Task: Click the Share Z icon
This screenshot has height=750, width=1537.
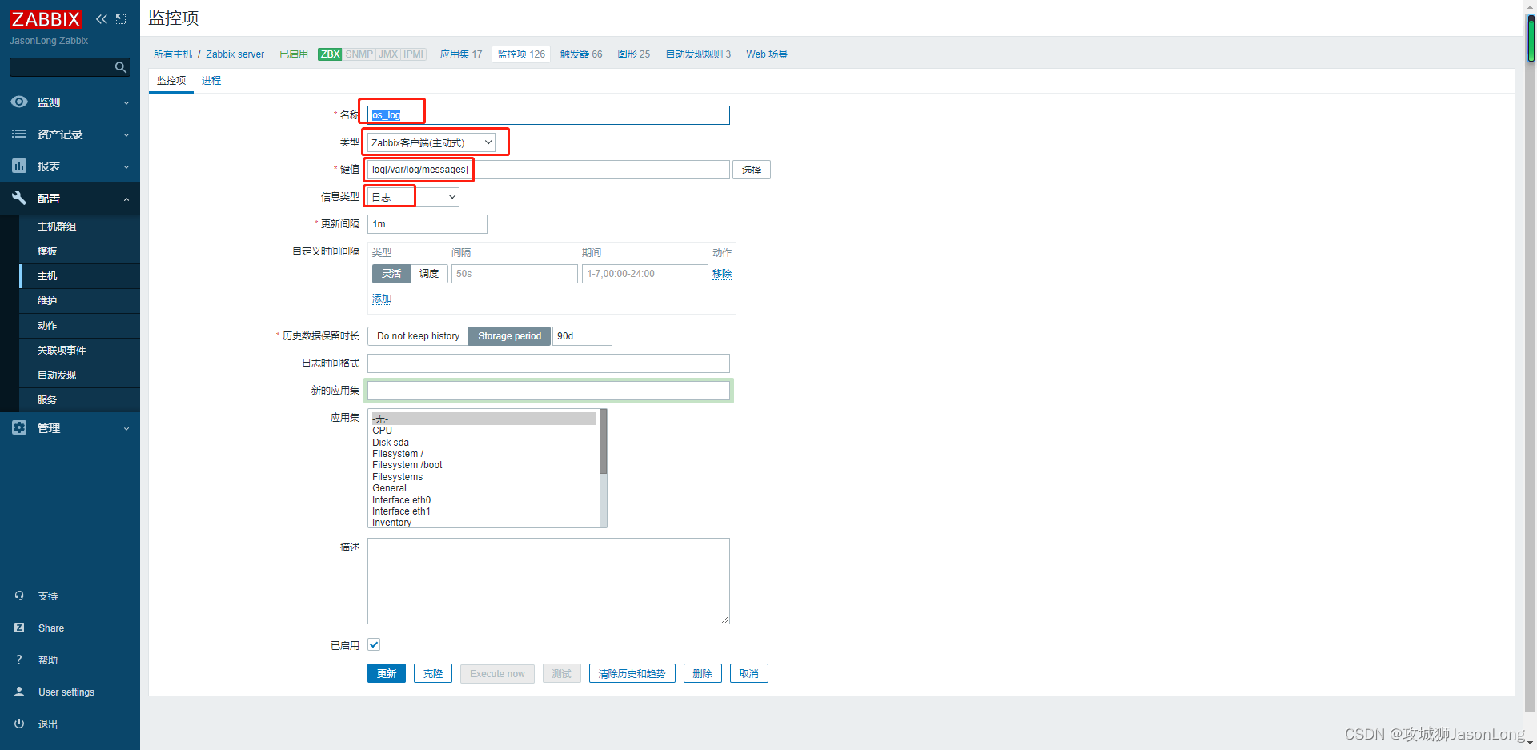Action: (19, 628)
